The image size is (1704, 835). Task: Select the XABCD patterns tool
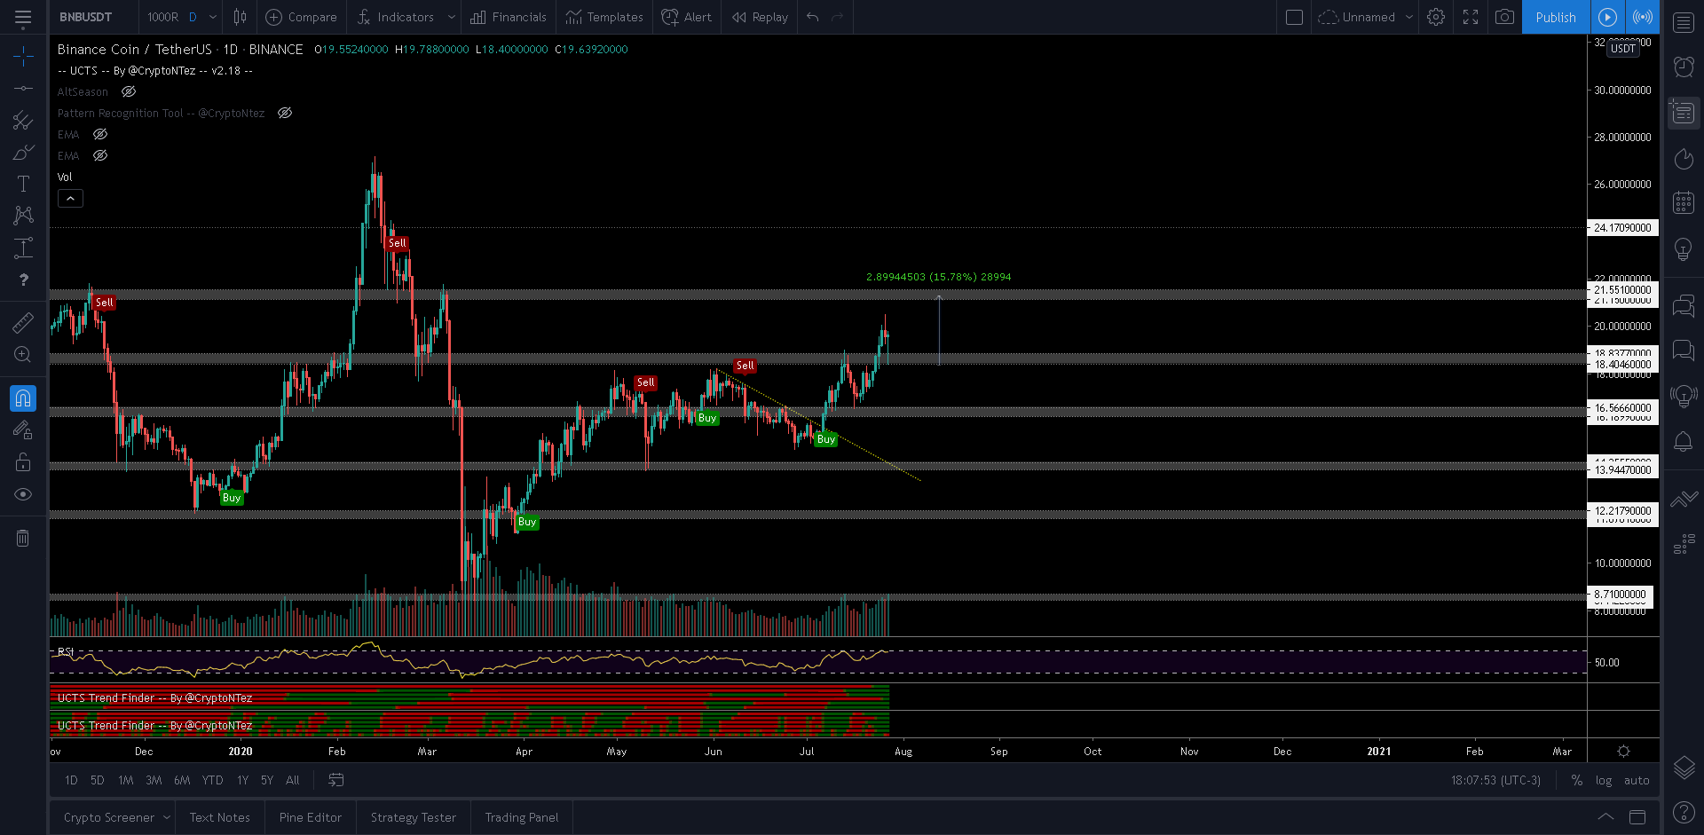click(23, 216)
